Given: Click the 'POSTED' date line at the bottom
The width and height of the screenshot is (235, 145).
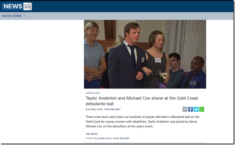Looking at the screenshot, I should 107,138.
